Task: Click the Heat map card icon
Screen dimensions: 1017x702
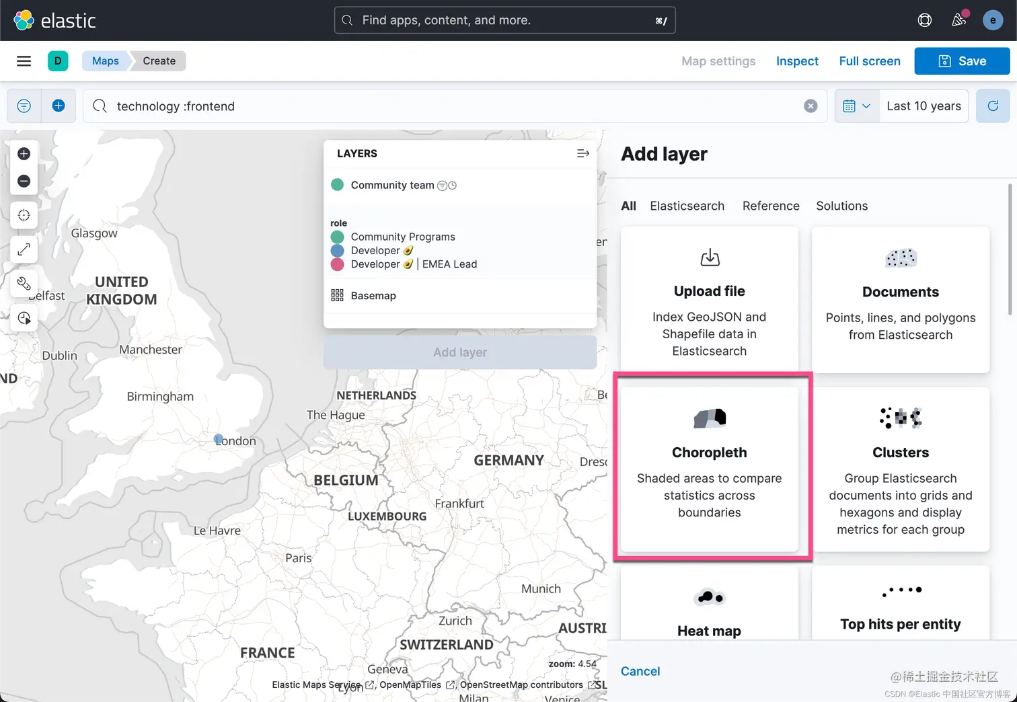Action: click(710, 597)
